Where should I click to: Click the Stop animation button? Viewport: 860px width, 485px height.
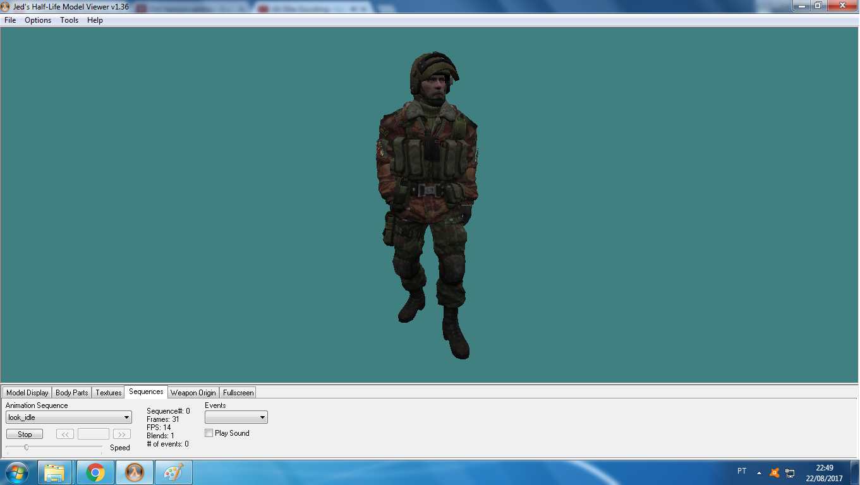pyautogui.click(x=25, y=434)
